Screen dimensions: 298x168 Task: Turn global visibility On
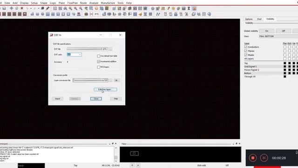[267, 31]
